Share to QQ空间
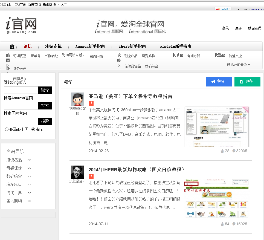264x240 pixels. pos(20,4)
